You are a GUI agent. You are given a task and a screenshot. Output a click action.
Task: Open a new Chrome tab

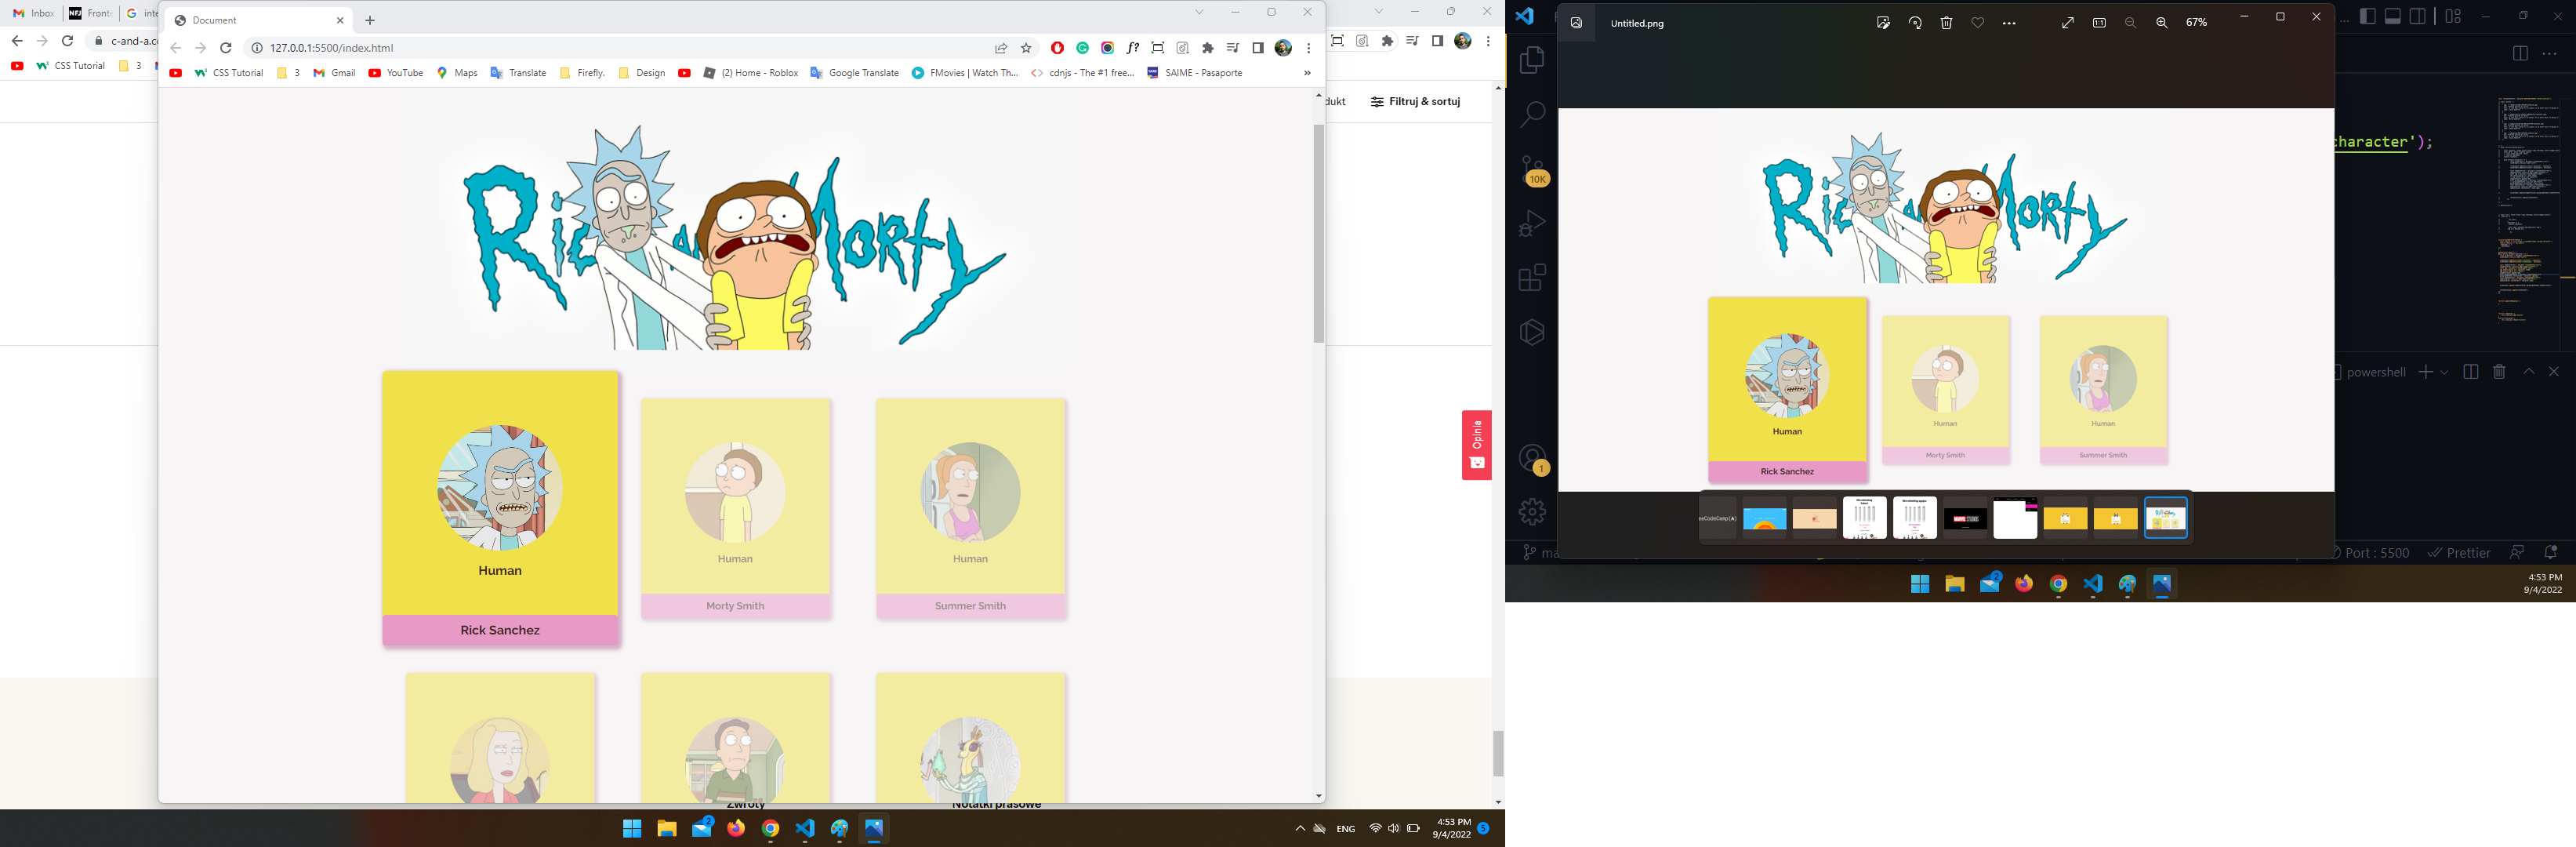tap(370, 20)
